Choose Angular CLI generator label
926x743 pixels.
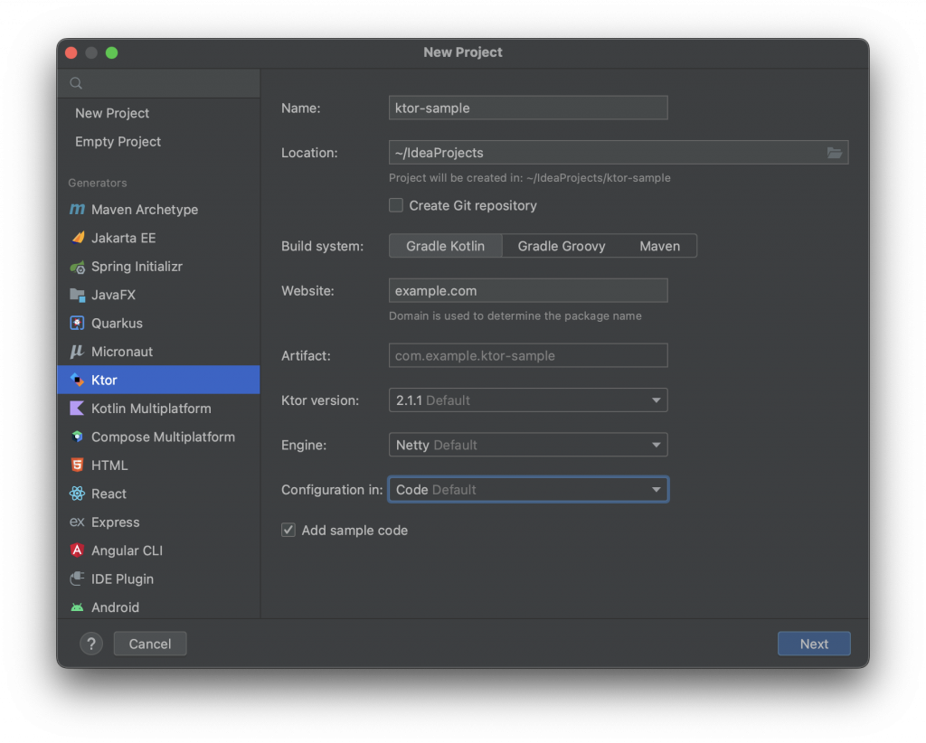point(127,550)
